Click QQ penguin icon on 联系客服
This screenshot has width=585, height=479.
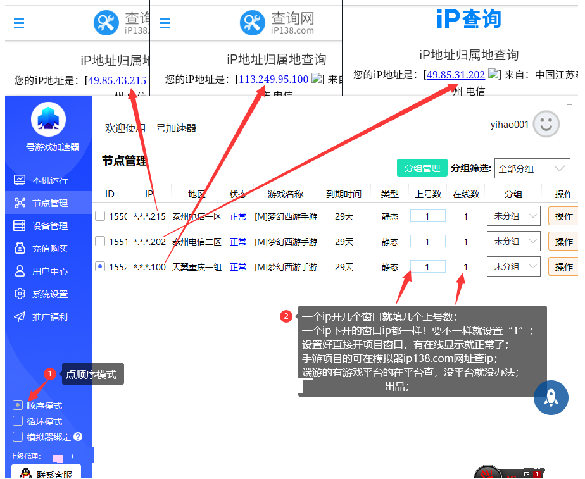click(x=26, y=473)
